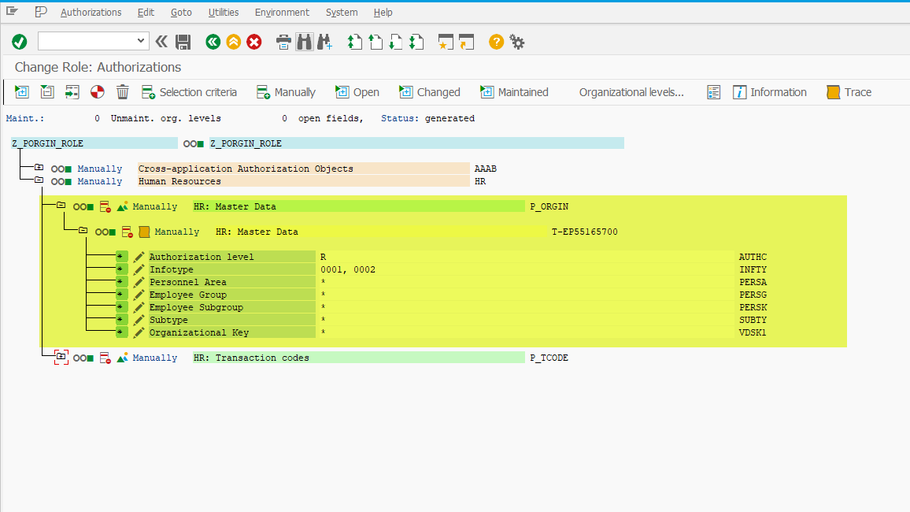The width and height of the screenshot is (910, 512).
Task: Click the status red-white pie icon
Action: click(98, 91)
